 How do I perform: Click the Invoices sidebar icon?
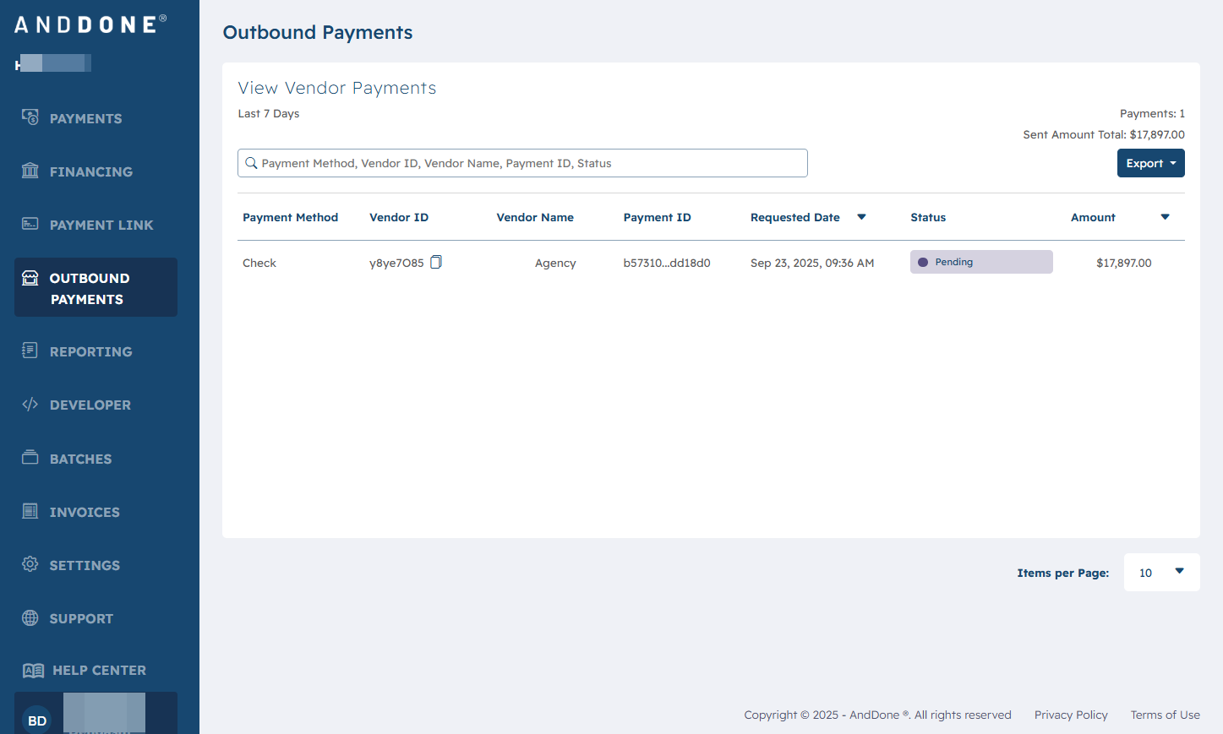pyautogui.click(x=30, y=511)
